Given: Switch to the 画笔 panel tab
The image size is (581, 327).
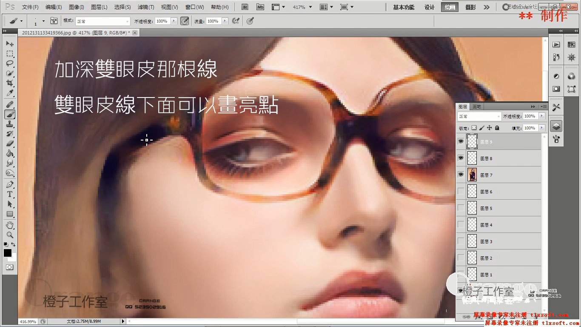Looking at the screenshot, I should click(477, 106).
